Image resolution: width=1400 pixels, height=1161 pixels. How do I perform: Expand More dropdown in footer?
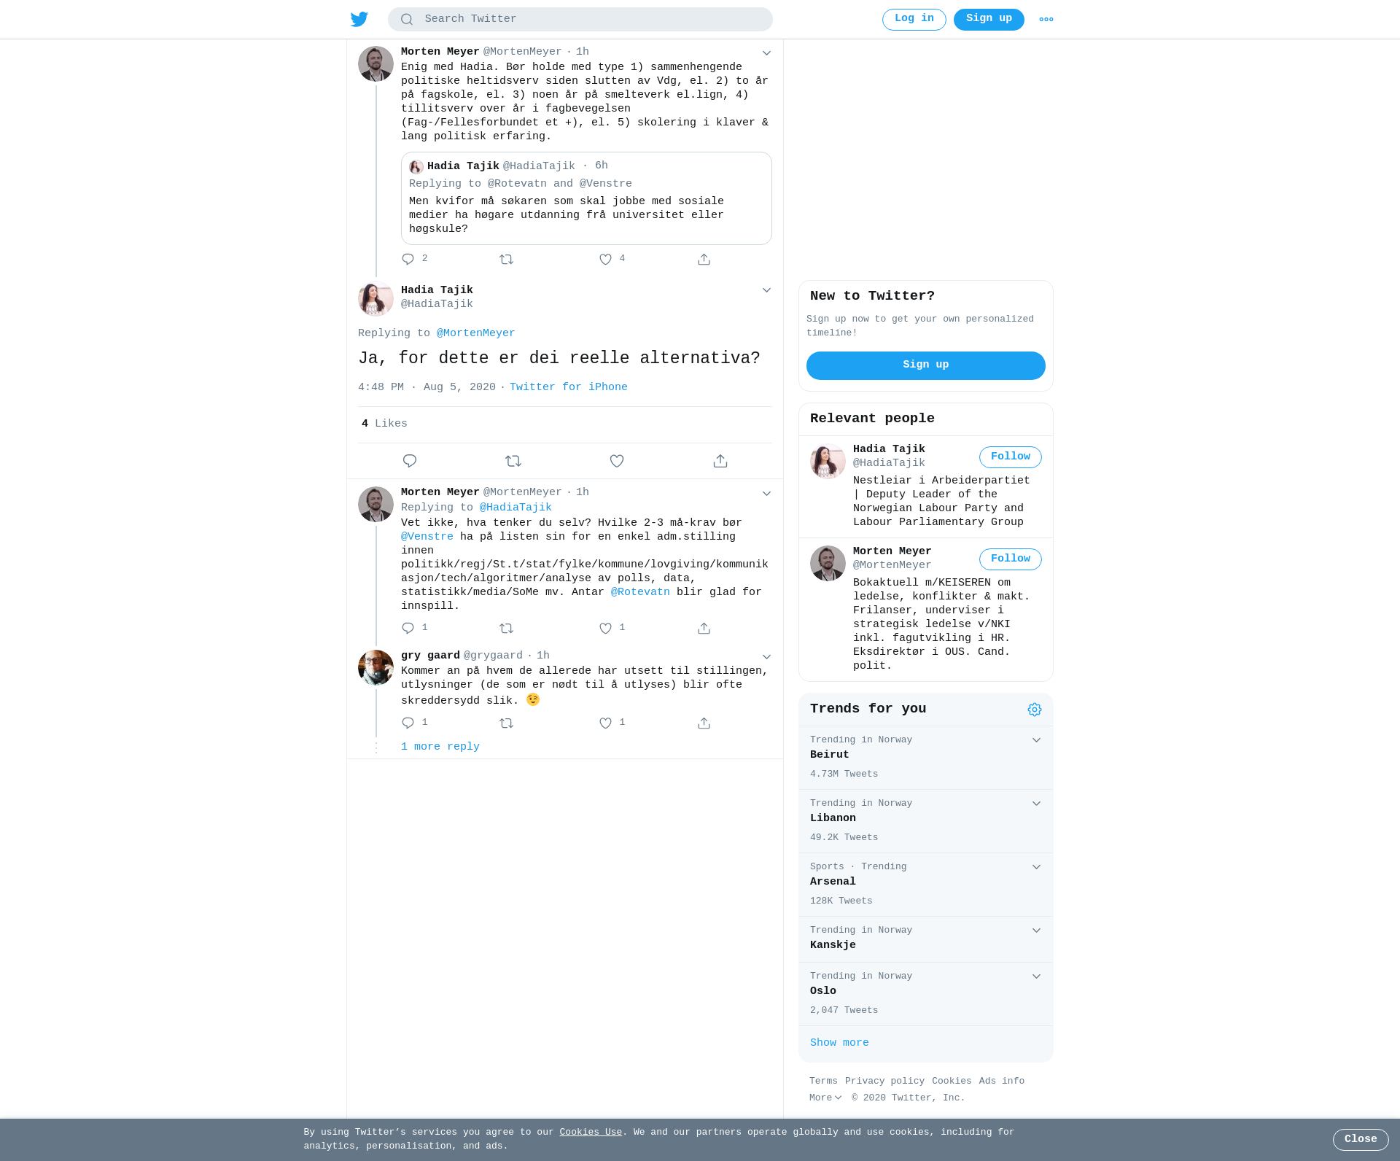tap(825, 1098)
